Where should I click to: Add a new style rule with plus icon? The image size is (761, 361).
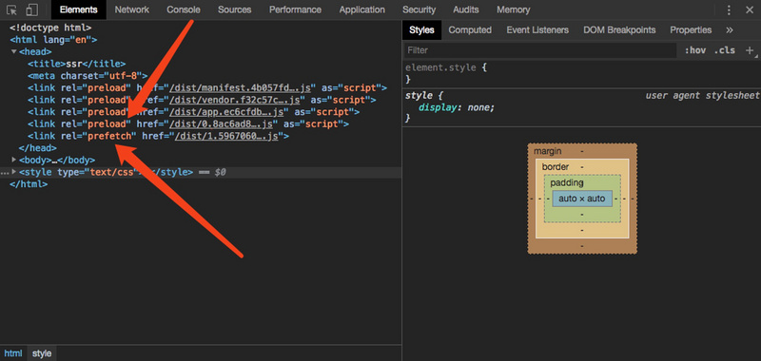coord(750,50)
